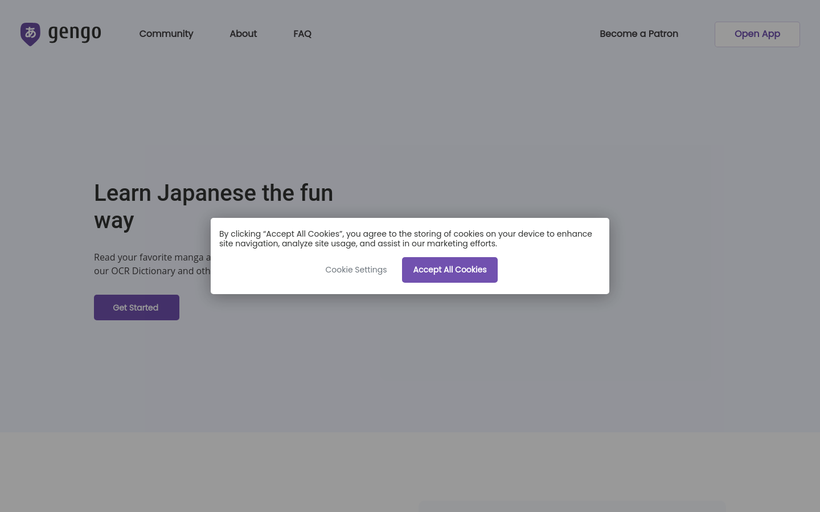Screen dimensions: 820x512
Task: Click Become a Patron link
Action: [x=639, y=34]
